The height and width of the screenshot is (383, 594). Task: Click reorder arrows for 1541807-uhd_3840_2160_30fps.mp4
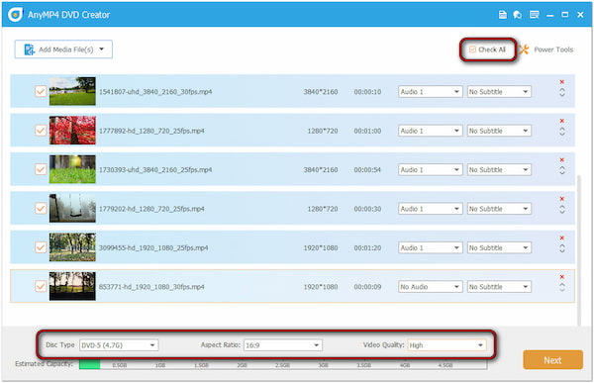(562, 92)
